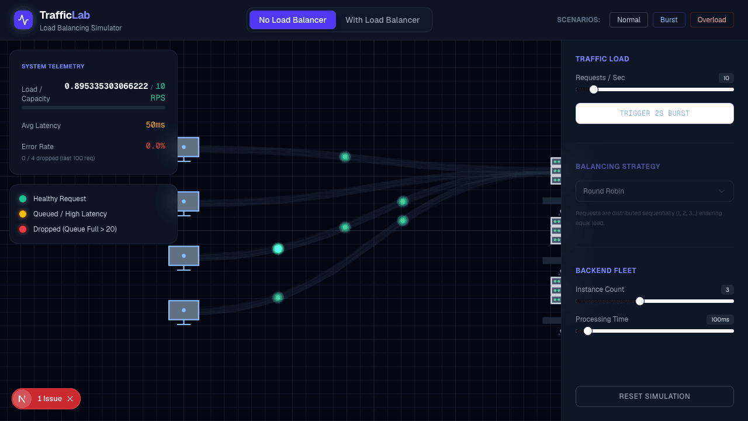The height and width of the screenshot is (421, 748).
Task: Click the top backend server rack icon
Action: [x=556, y=171]
